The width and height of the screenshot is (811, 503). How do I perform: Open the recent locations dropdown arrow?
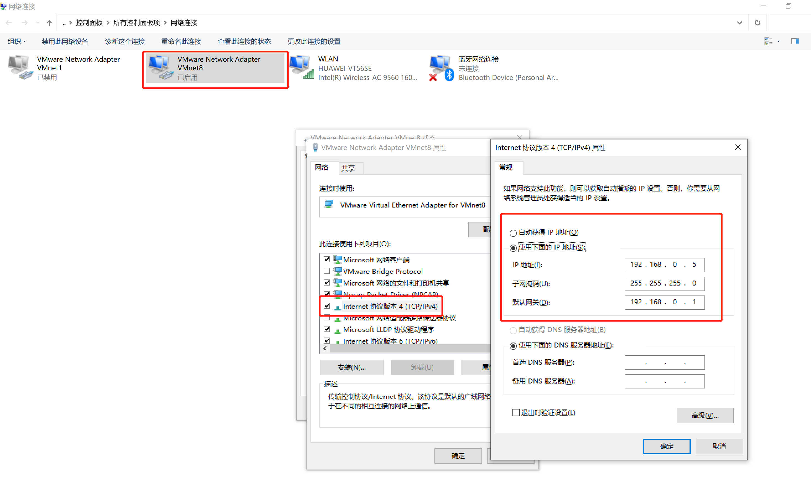38,23
